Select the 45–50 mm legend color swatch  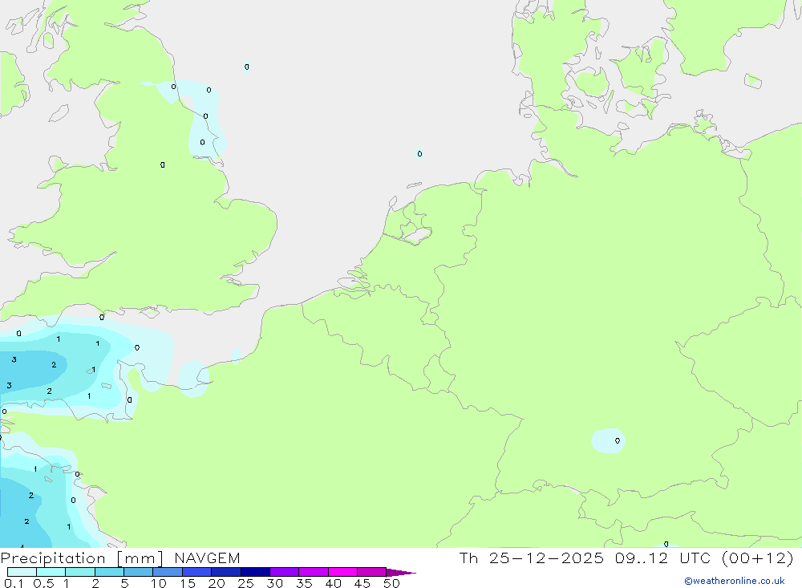pyautogui.click(x=371, y=572)
